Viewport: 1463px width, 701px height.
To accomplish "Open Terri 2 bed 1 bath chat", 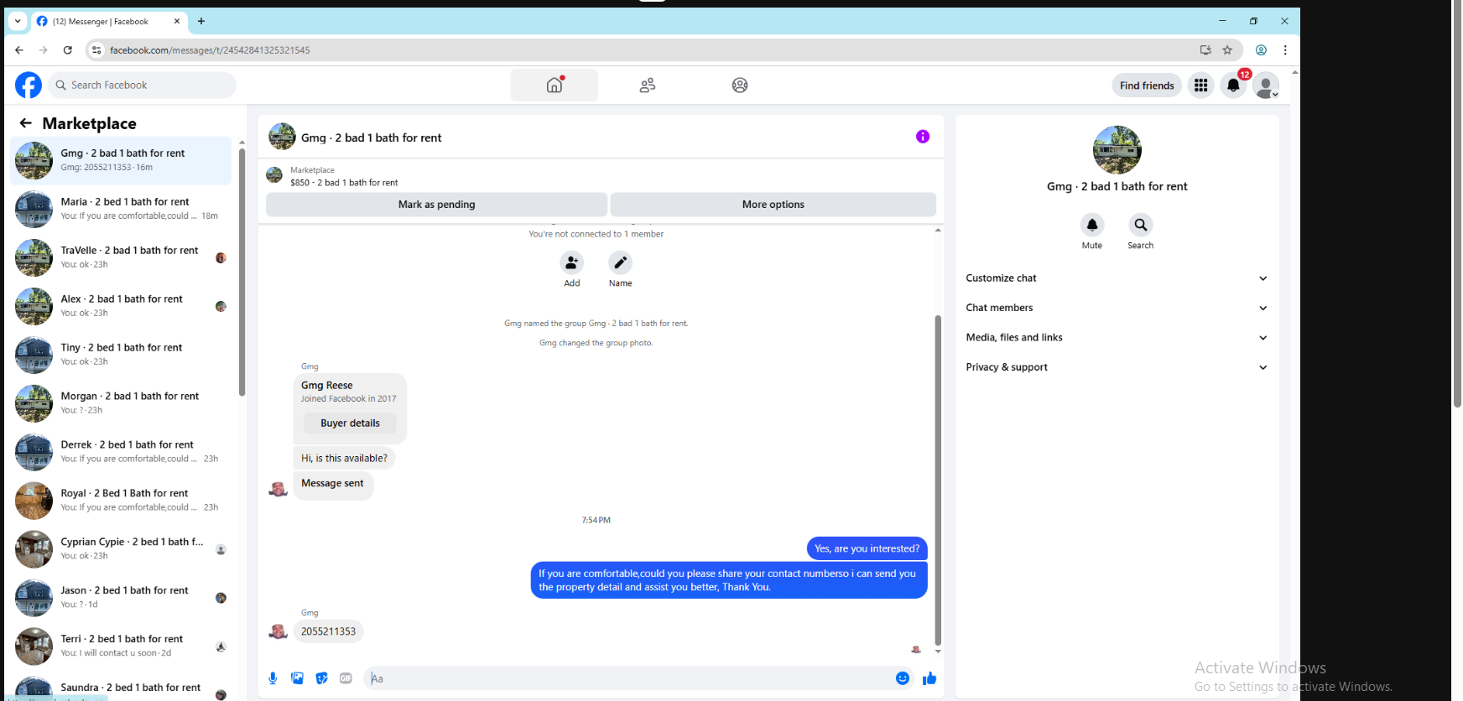I will pyautogui.click(x=121, y=646).
